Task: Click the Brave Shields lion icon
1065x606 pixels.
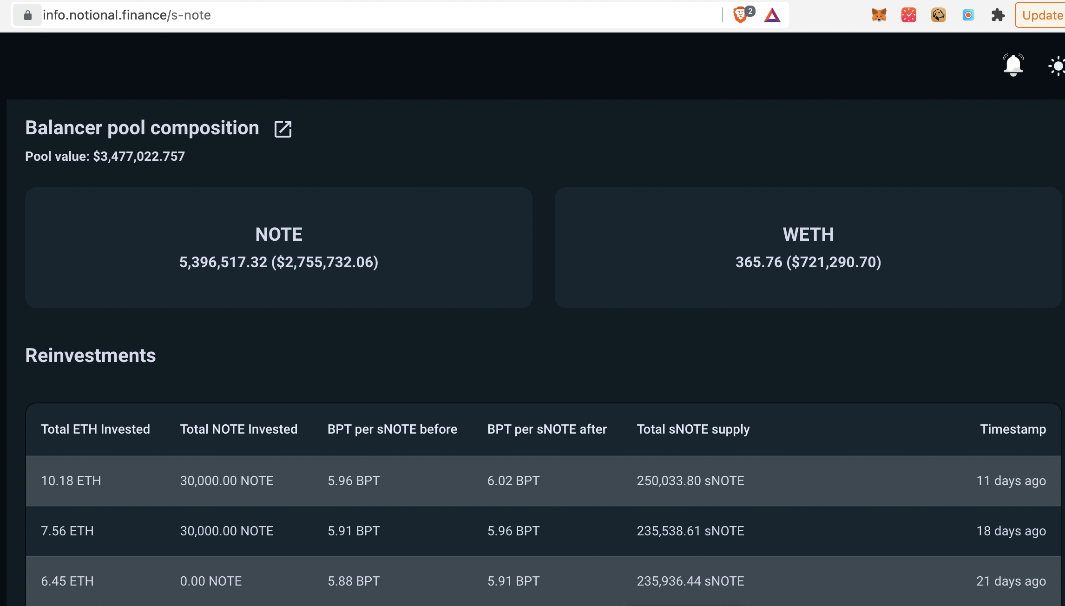Action: [x=741, y=15]
